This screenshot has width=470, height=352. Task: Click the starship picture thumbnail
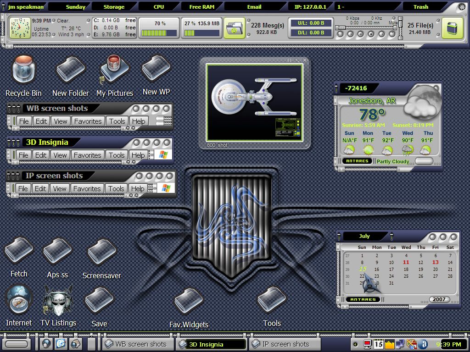tap(254, 103)
